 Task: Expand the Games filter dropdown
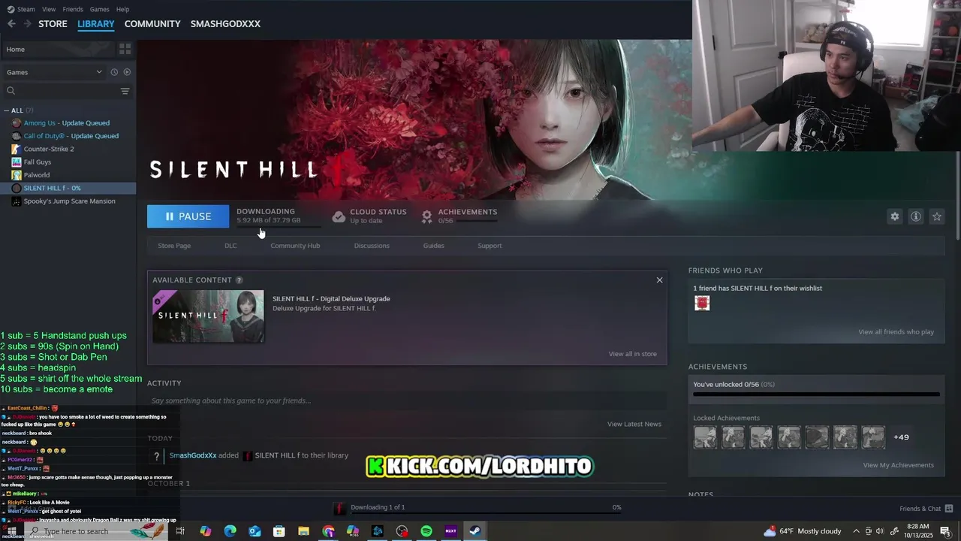(99, 72)
